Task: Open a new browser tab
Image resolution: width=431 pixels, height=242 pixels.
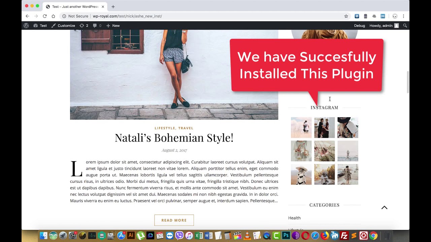Action: click(x=113, y=7)
